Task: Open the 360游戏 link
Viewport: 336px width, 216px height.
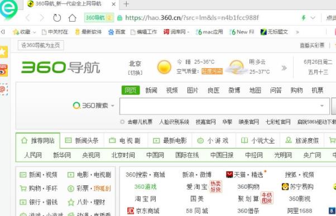Action: 146,187
